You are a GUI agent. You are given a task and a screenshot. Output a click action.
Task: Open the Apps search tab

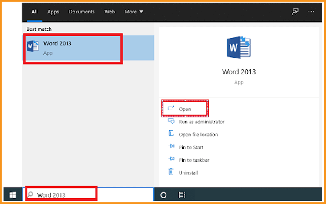tap(53, 12)
